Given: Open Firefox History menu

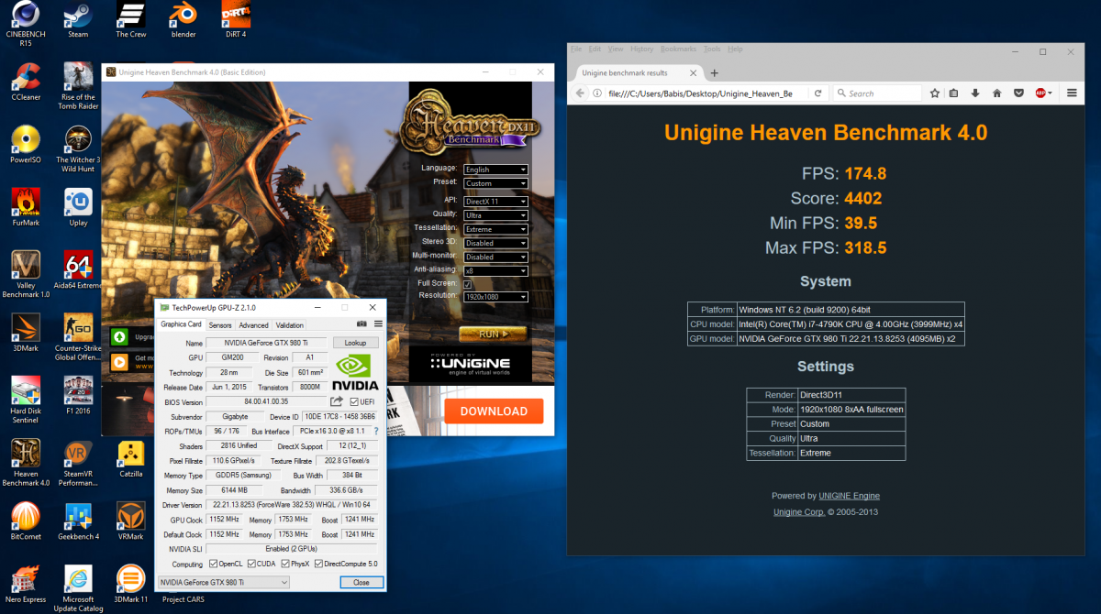Looking at the screenshot, I should pyautogui.click(x=641, y=49).
